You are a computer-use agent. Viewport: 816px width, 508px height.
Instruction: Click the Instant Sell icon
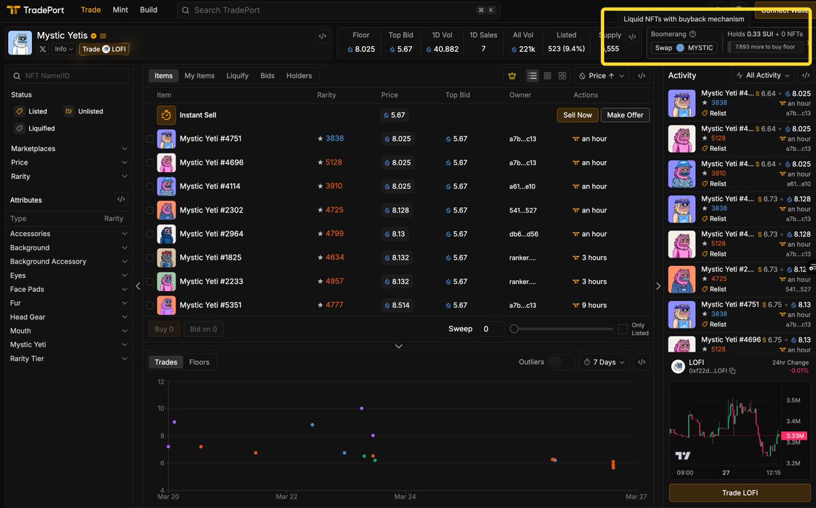click(167, 115)
